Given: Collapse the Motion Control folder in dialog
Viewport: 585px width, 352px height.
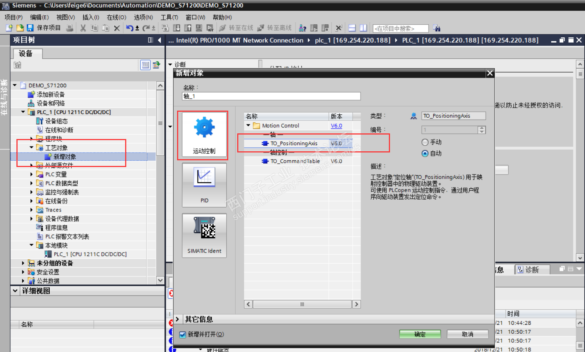Looking at the screenshot, I should click(x=248, y=126).
